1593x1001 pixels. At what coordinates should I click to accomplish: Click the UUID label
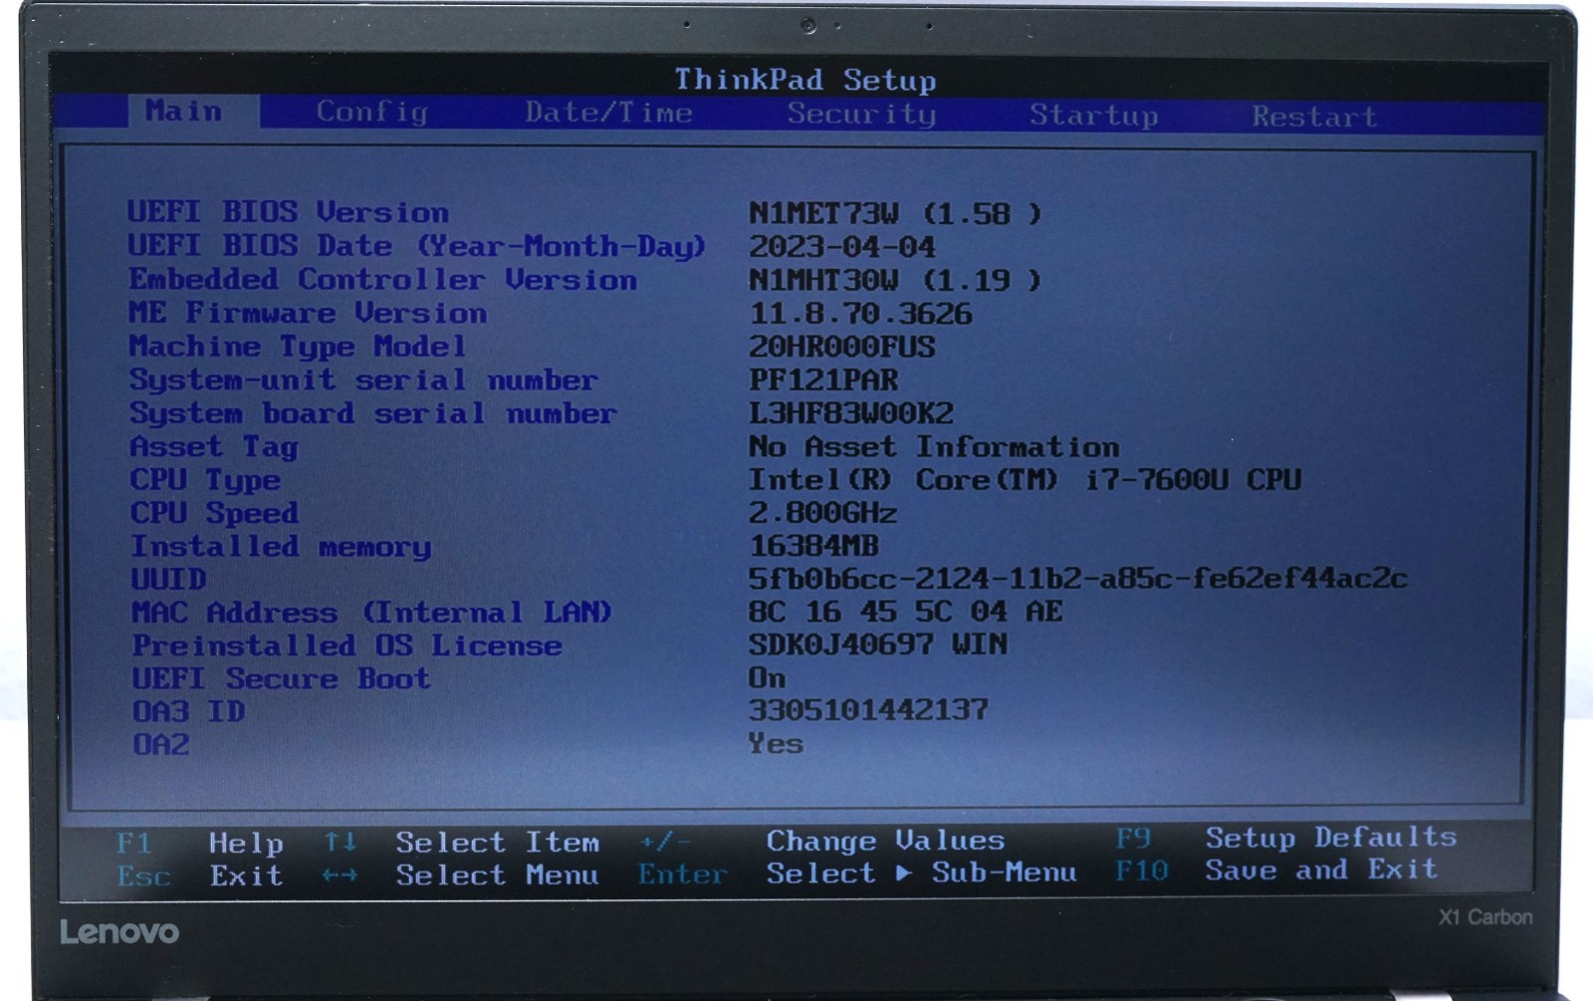[x=168, y=579]
